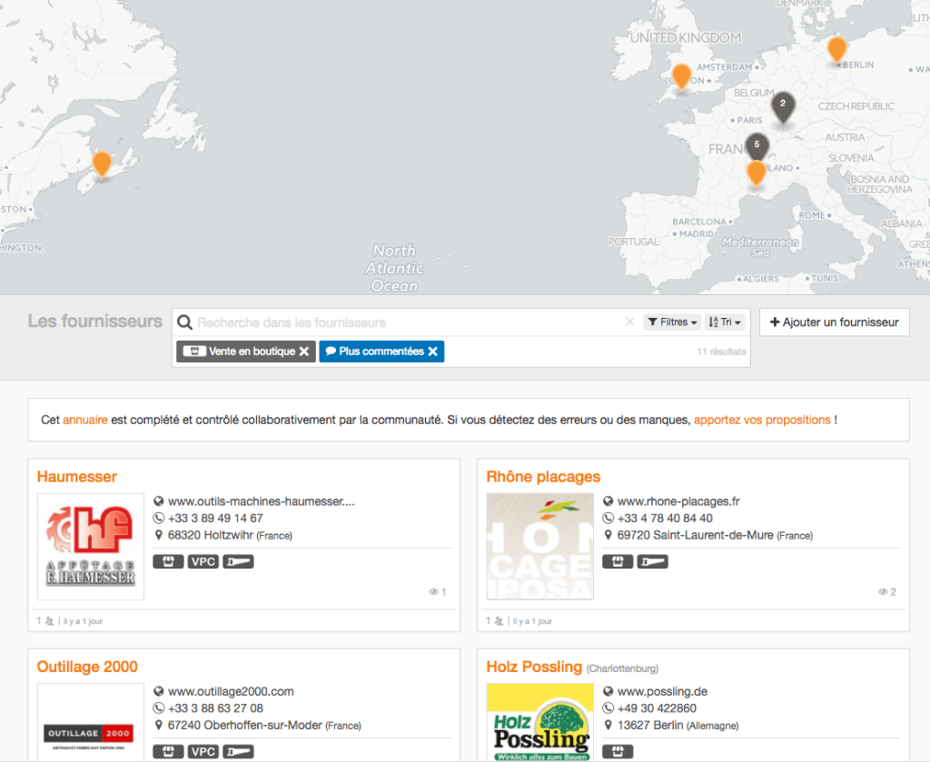Viewport: 930px width, 762px height.
Task: Click Outillage 2000's shop badge icon
Action: [168, 751]
